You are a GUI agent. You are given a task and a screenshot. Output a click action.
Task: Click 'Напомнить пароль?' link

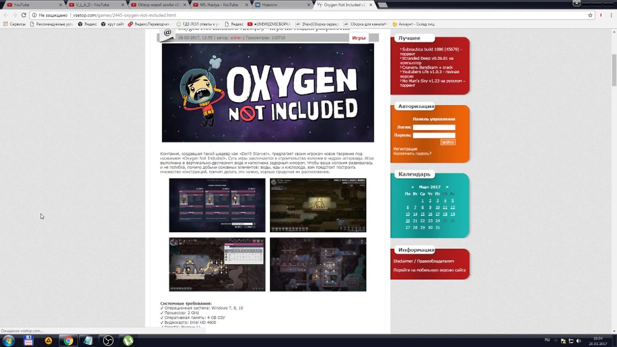point(412,154)
